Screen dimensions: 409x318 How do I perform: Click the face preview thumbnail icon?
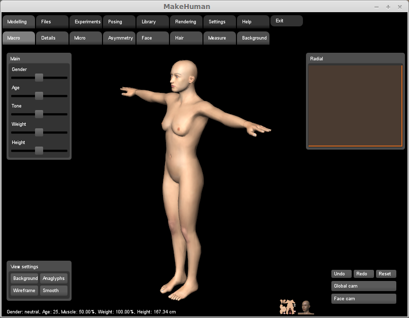coord(305,307)
